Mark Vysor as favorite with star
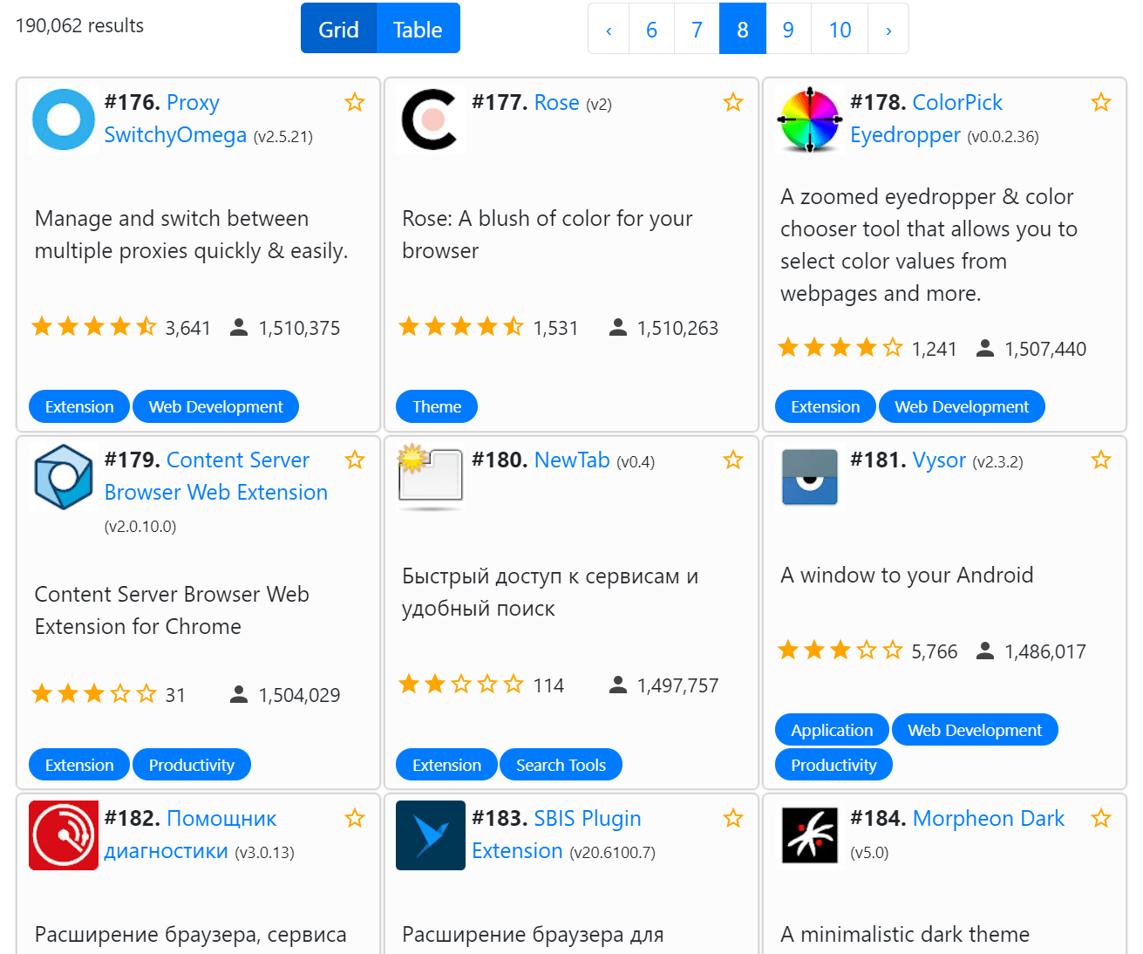Image resolution: width=1143 pixels, height=954 pixels. [x=1101, y=460]
